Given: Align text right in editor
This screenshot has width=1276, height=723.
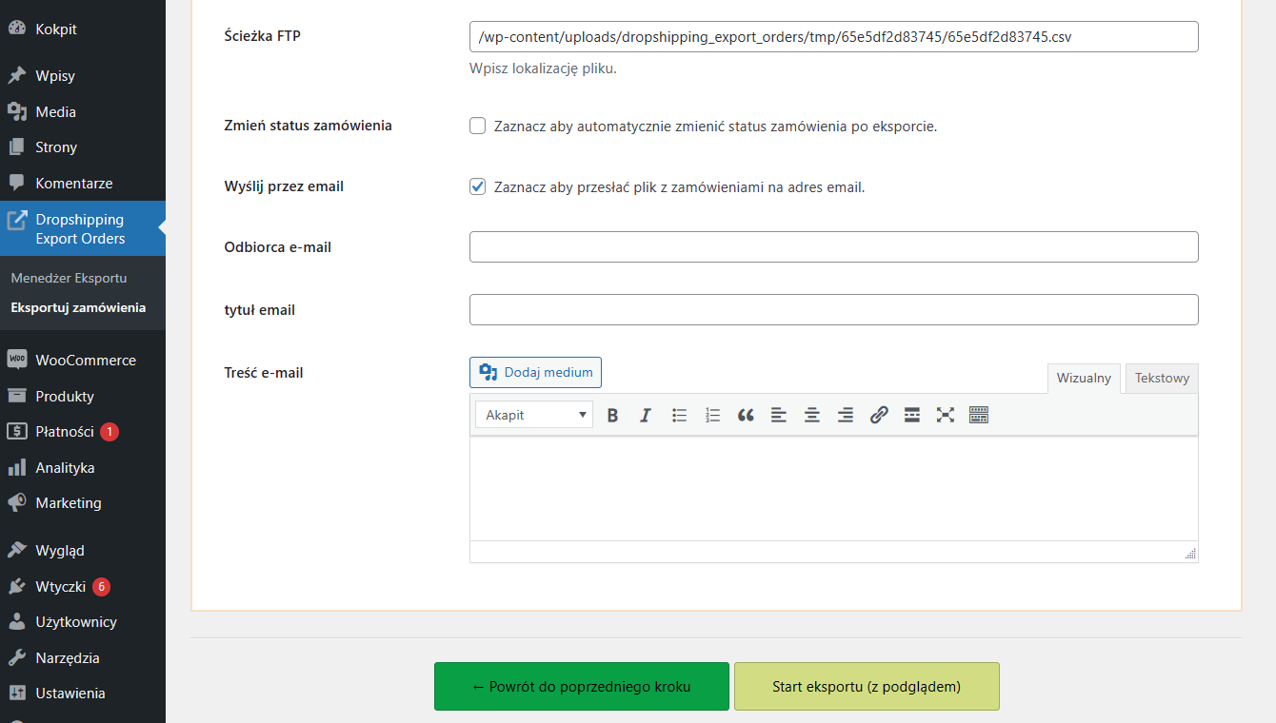Looking at the screenshot, I should tap(846, 415).
